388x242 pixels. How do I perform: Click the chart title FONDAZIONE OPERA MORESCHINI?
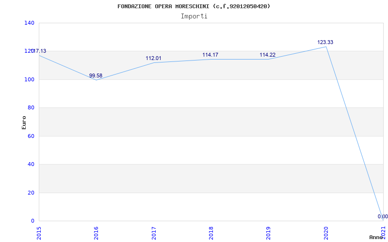(x=194, y=6)
